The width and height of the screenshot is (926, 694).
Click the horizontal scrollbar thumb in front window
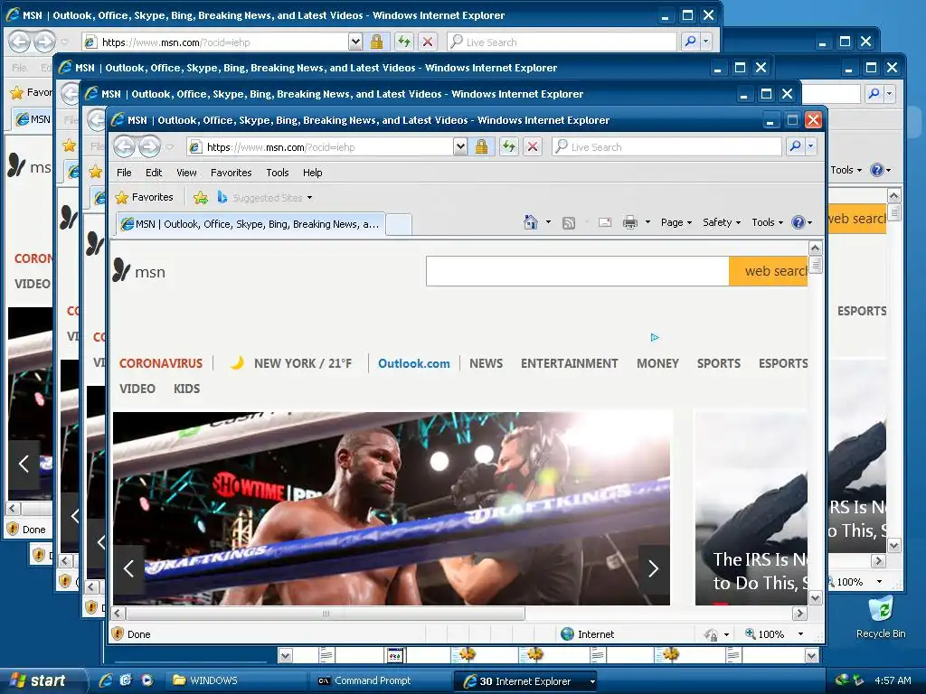[326, 614]
